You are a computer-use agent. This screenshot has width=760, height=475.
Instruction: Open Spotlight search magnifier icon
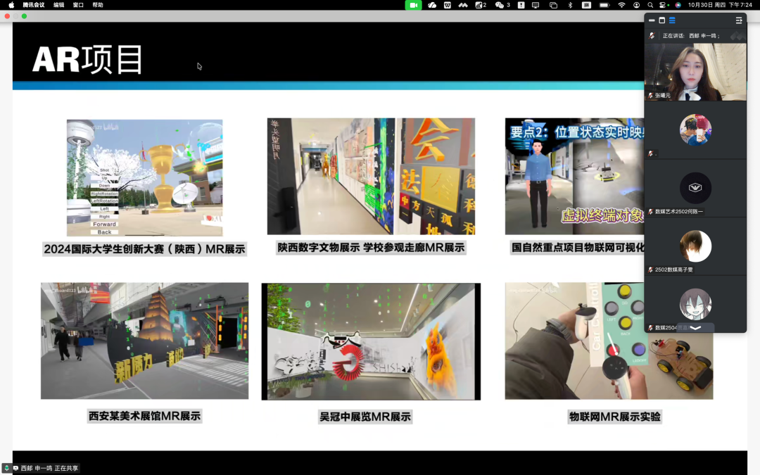pyautogui.click(x=650, y=5)
